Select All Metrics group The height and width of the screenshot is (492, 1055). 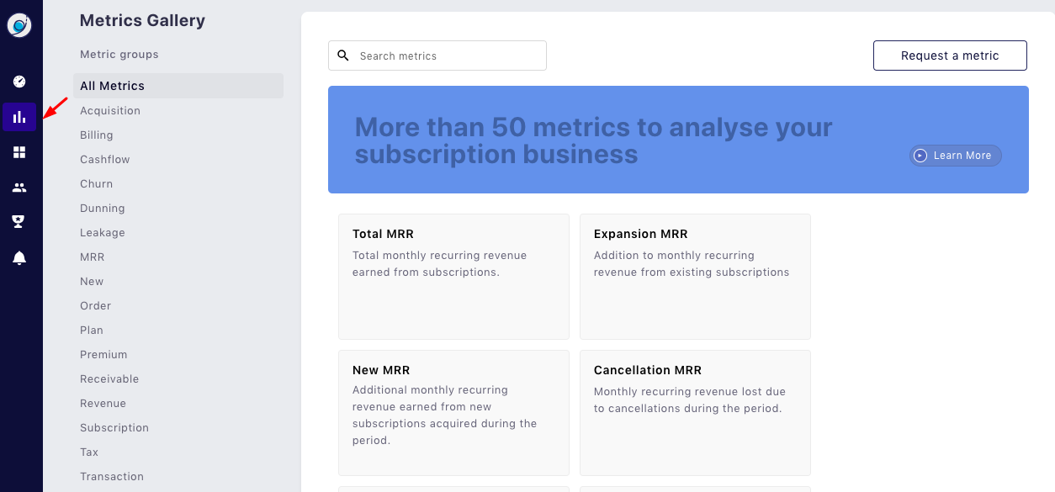[x=112, y=86]
